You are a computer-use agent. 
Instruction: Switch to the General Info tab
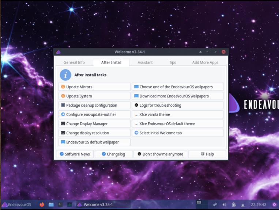(x=74, y=62)
